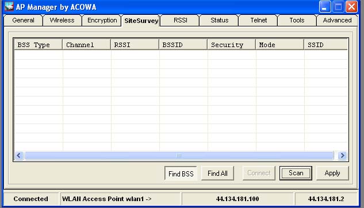Click the Find BSS button
Screen dimensions: 364x208
tap(181, 173)
